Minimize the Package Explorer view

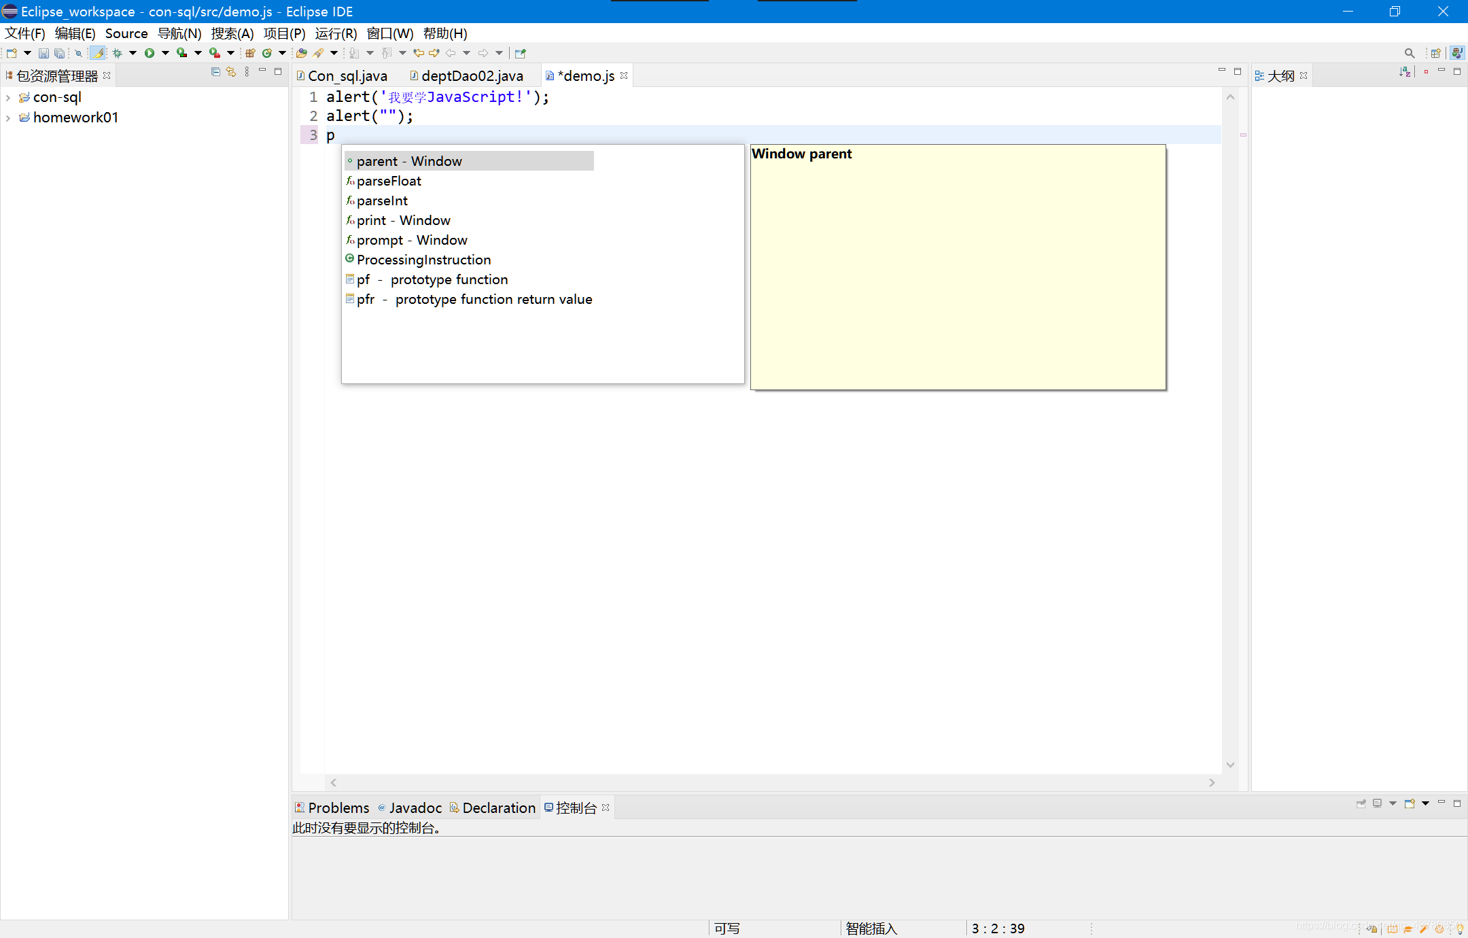(x=262, y=71)
